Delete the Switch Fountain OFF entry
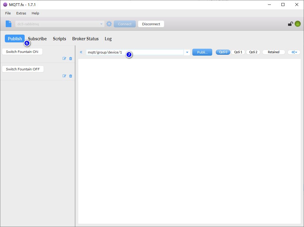Viewport: 304px width, 227px height. [71, 76]
